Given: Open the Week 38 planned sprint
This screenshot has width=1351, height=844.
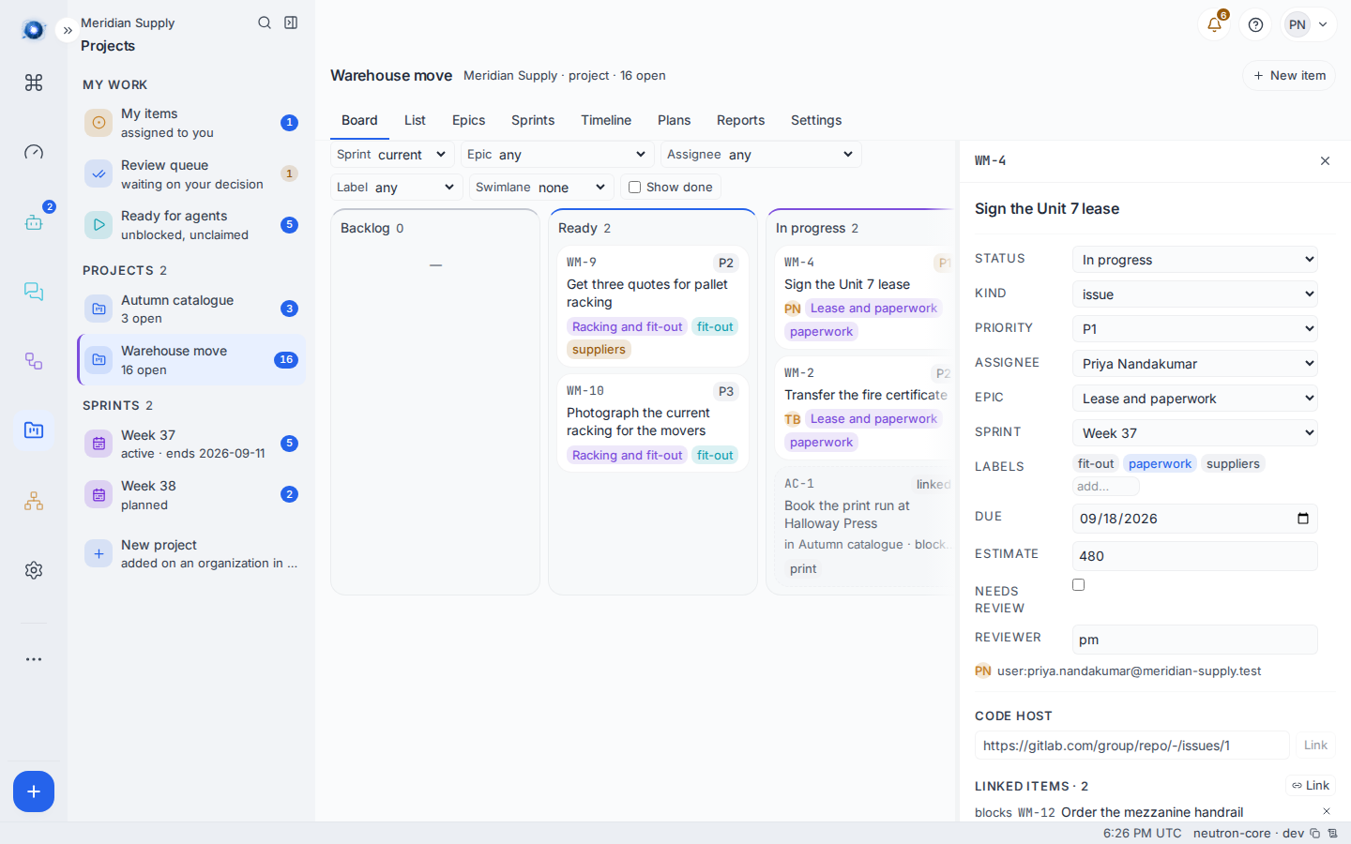Looking at the screenshot, I should 191,494.
